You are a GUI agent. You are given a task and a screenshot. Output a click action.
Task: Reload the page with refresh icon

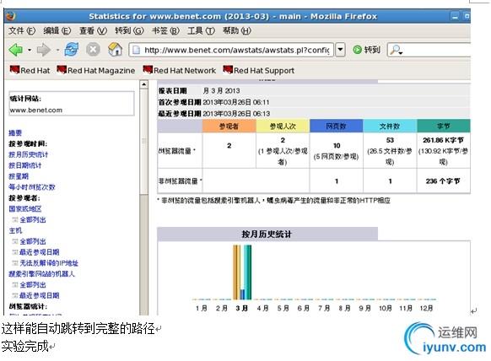click(72, 50)
